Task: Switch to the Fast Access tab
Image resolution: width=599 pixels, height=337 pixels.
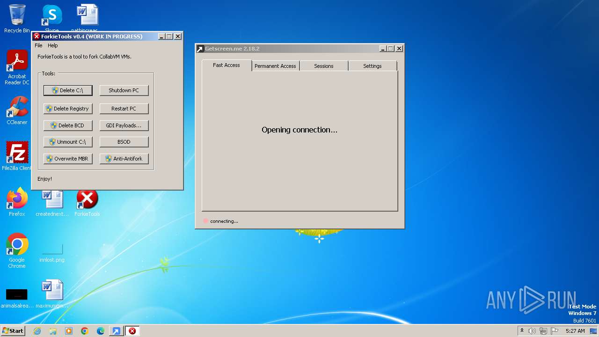Action: tap(226, 66)
